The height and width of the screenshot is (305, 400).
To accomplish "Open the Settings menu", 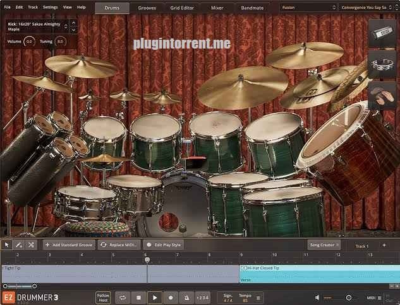I will (51, 7).
